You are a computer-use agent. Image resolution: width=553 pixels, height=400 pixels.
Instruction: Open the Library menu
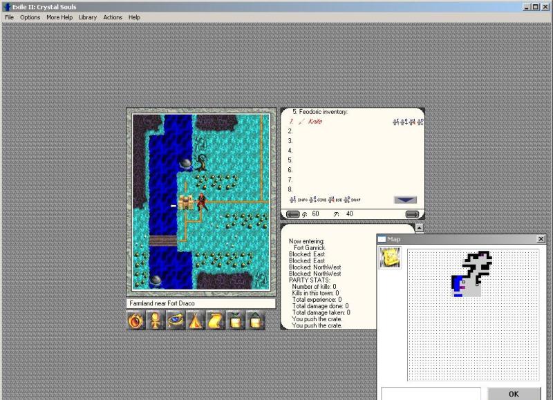pos(88,17)
